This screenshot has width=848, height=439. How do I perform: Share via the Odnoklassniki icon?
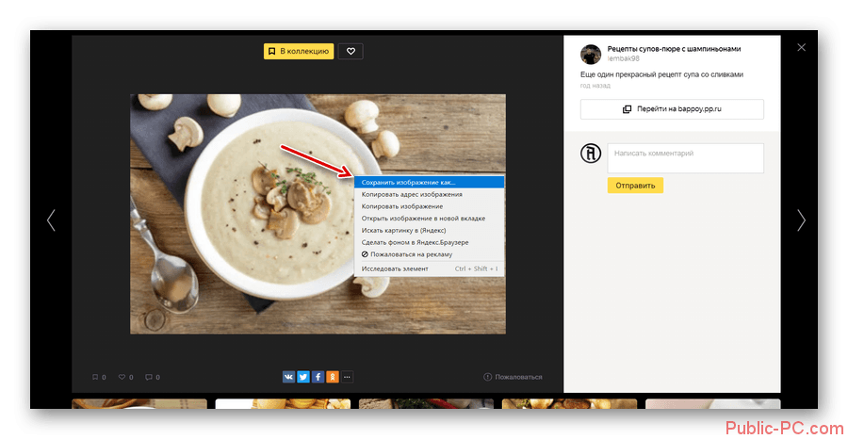332,377
